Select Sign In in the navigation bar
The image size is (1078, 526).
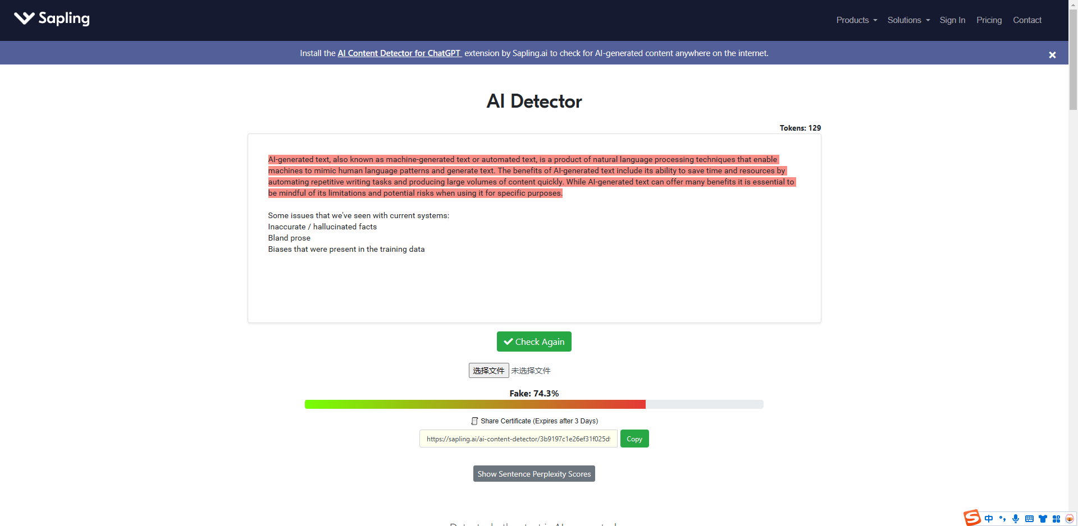tap(952, 20)
